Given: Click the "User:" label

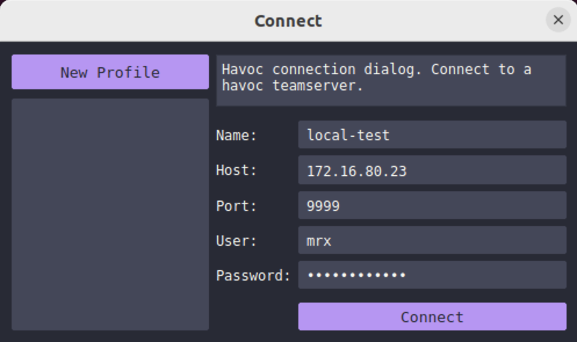Looking at the screenshot, I should pos(236,241).
